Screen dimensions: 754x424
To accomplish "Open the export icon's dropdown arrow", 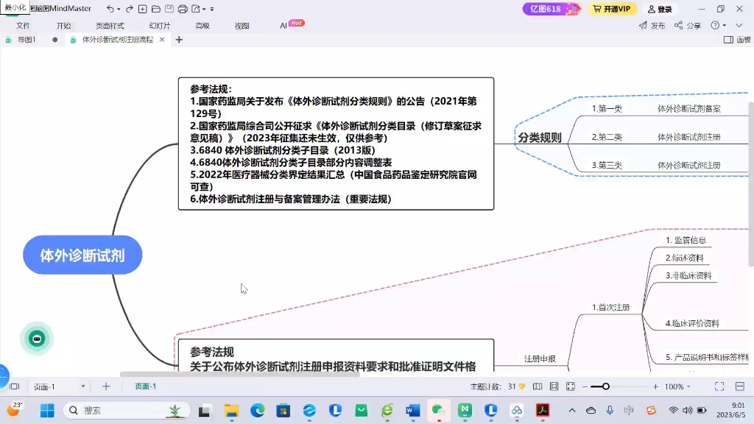I will pos(204,9).
